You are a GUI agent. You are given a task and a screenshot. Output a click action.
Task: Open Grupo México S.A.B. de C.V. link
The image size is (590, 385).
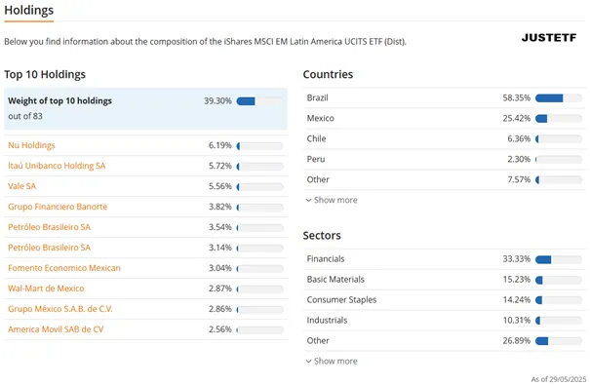(x=60, y=309)
